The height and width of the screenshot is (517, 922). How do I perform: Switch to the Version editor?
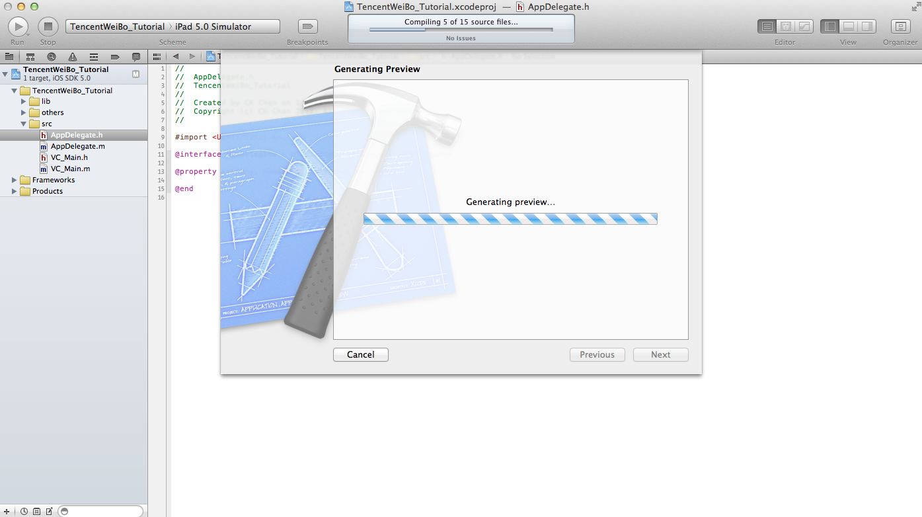click(x=804, y=26)
